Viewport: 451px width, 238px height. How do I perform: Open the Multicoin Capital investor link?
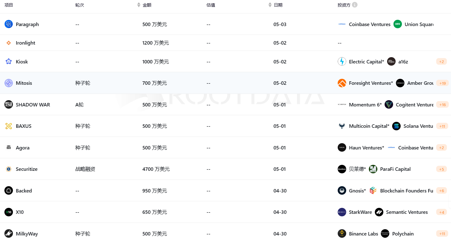[x=369, y=126]
